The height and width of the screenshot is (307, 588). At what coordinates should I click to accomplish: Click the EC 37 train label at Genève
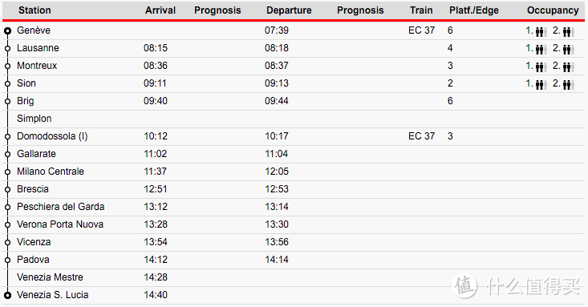coord(421,30)
